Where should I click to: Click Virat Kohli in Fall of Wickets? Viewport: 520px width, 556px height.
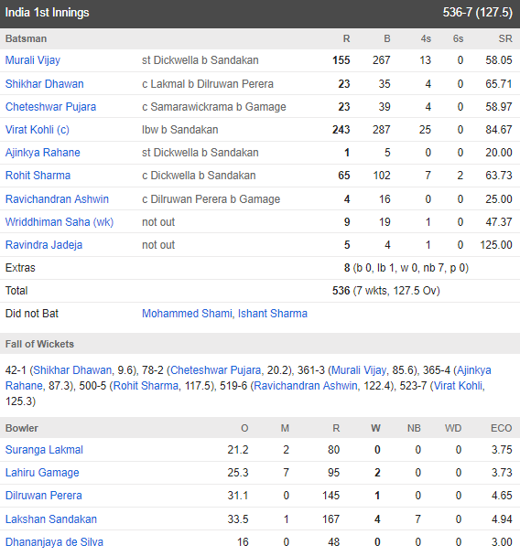(x=459, y=386)
